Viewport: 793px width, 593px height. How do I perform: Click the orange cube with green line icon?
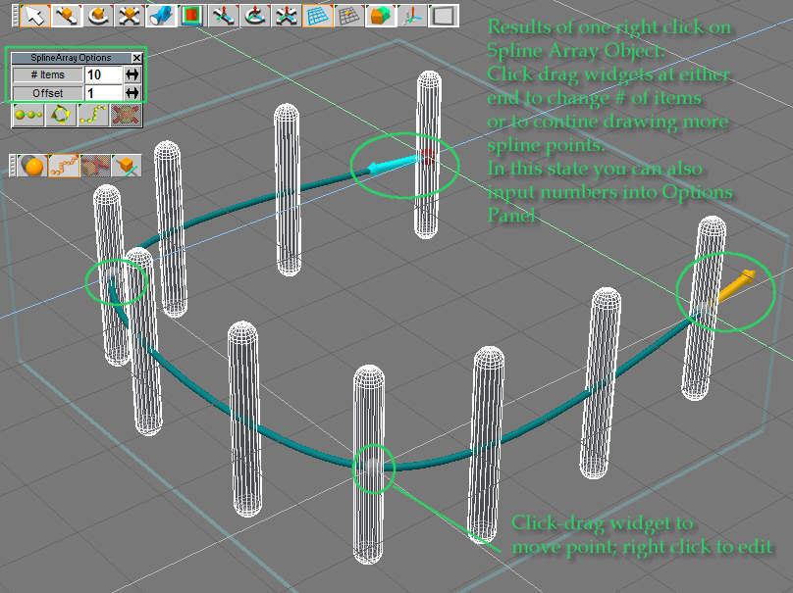click(125, 166)
